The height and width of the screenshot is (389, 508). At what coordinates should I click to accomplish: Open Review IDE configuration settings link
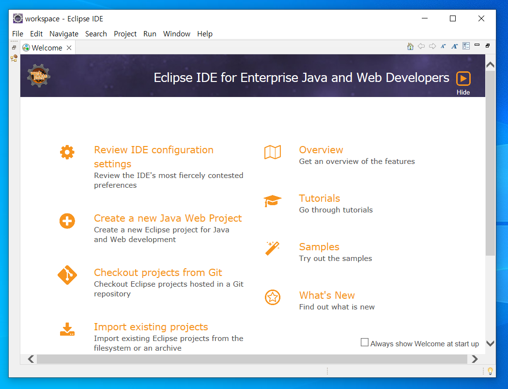point(154,157)
